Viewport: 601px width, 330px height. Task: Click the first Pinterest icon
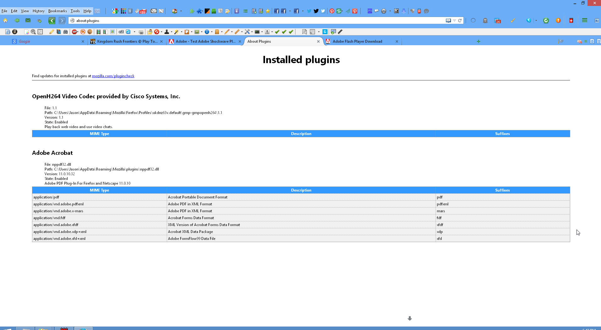pyautogui.click(x=332, y=11)
